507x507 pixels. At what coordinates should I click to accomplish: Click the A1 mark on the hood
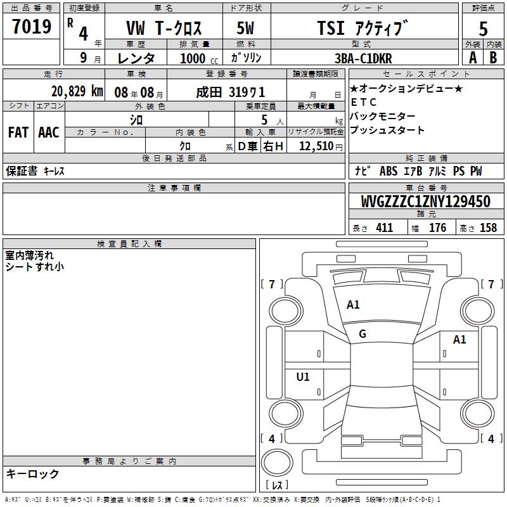point(353,305)
